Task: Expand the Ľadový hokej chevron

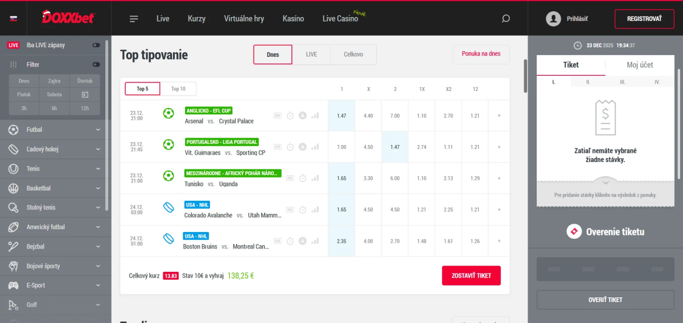Action: (x=98, y=149)
